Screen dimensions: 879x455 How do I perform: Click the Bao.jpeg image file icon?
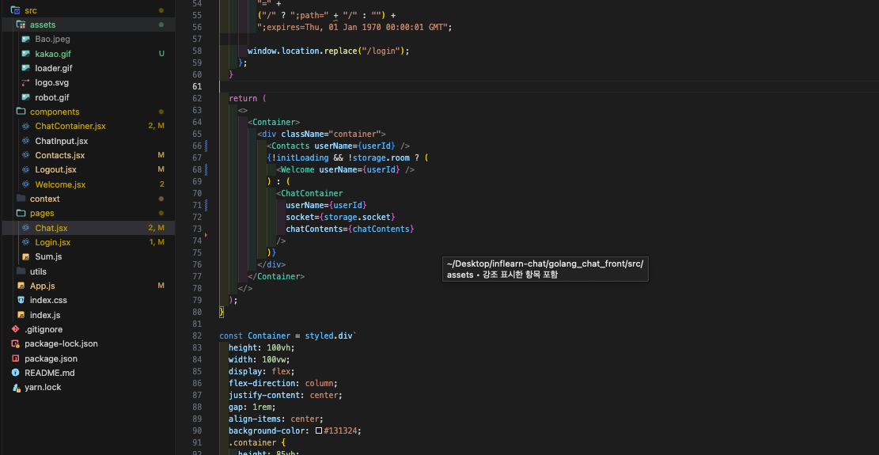pyautogui.click(x=25, y=40)
